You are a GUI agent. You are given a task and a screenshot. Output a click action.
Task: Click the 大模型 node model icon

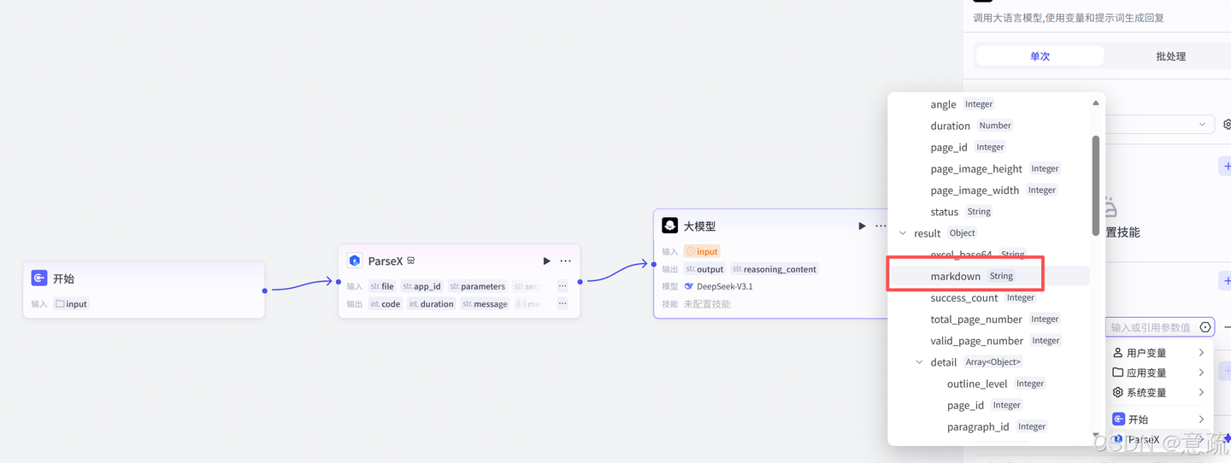point(670,226)
